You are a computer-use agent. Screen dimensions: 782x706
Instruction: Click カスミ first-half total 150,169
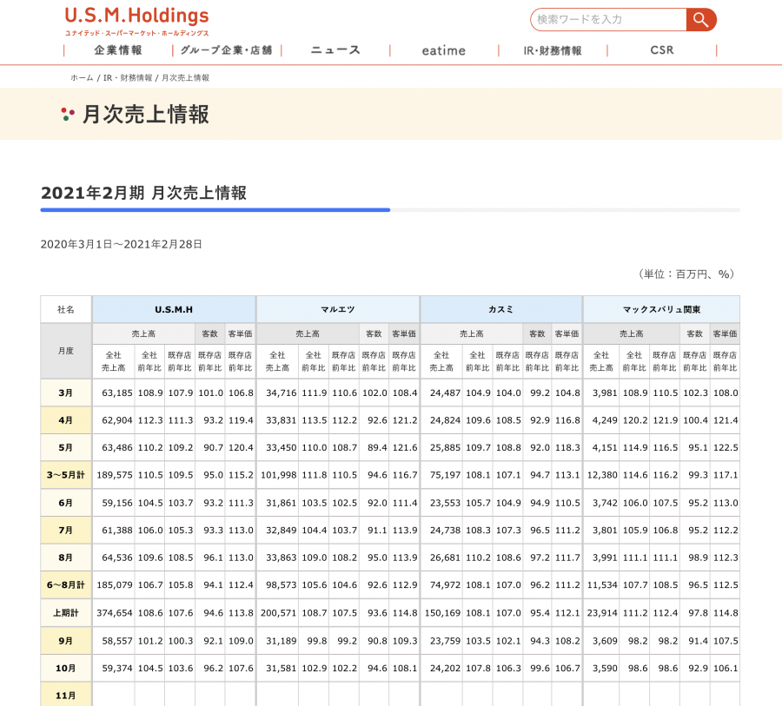coord(443,613)
